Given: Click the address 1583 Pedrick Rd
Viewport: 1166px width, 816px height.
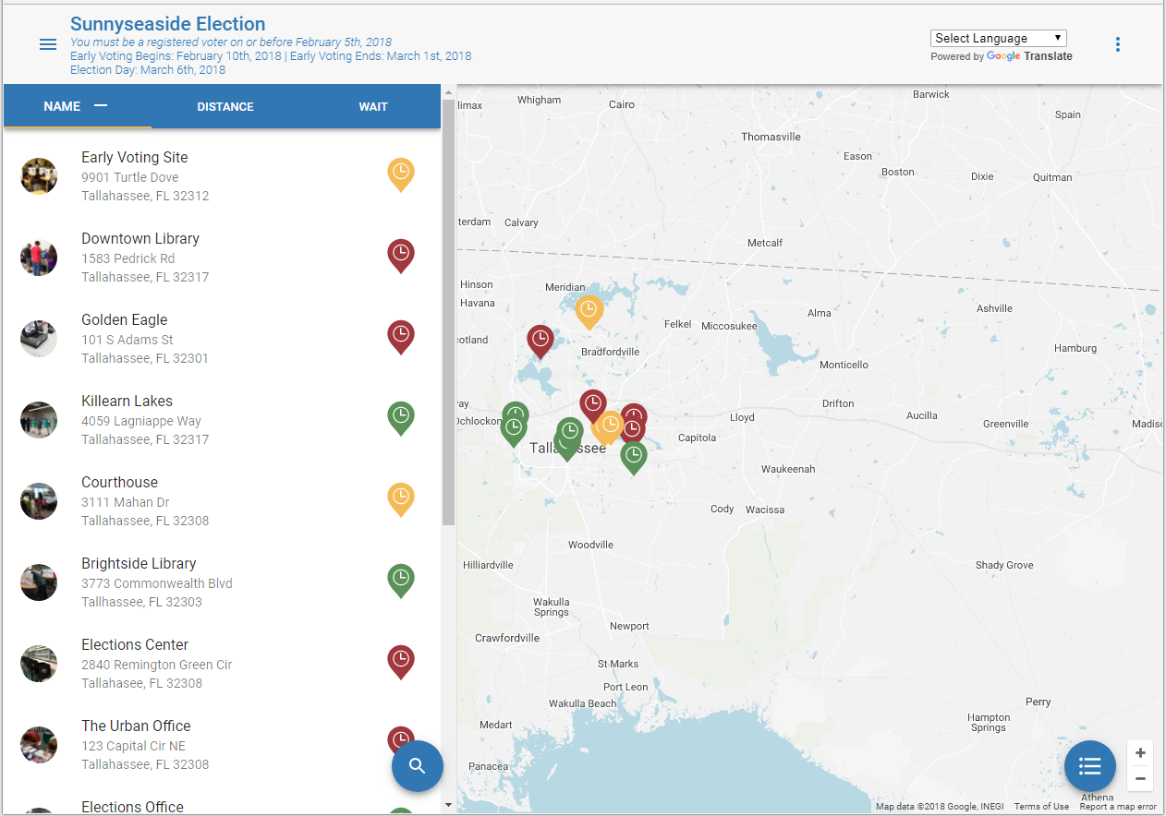Looking at the screenshot, I should coord(128,258).
